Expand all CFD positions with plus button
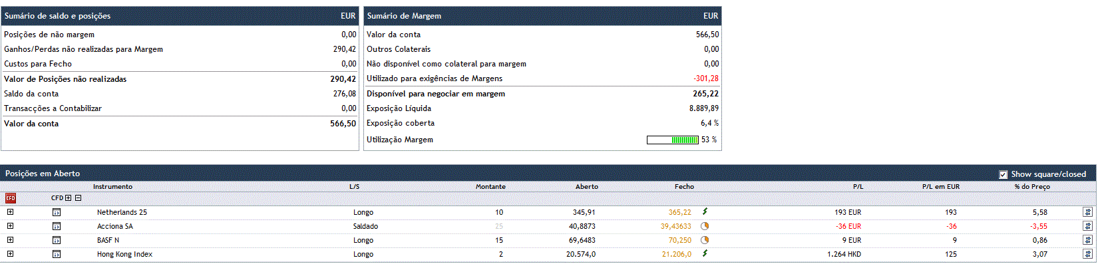The image size is (1098, 268). 68,198
